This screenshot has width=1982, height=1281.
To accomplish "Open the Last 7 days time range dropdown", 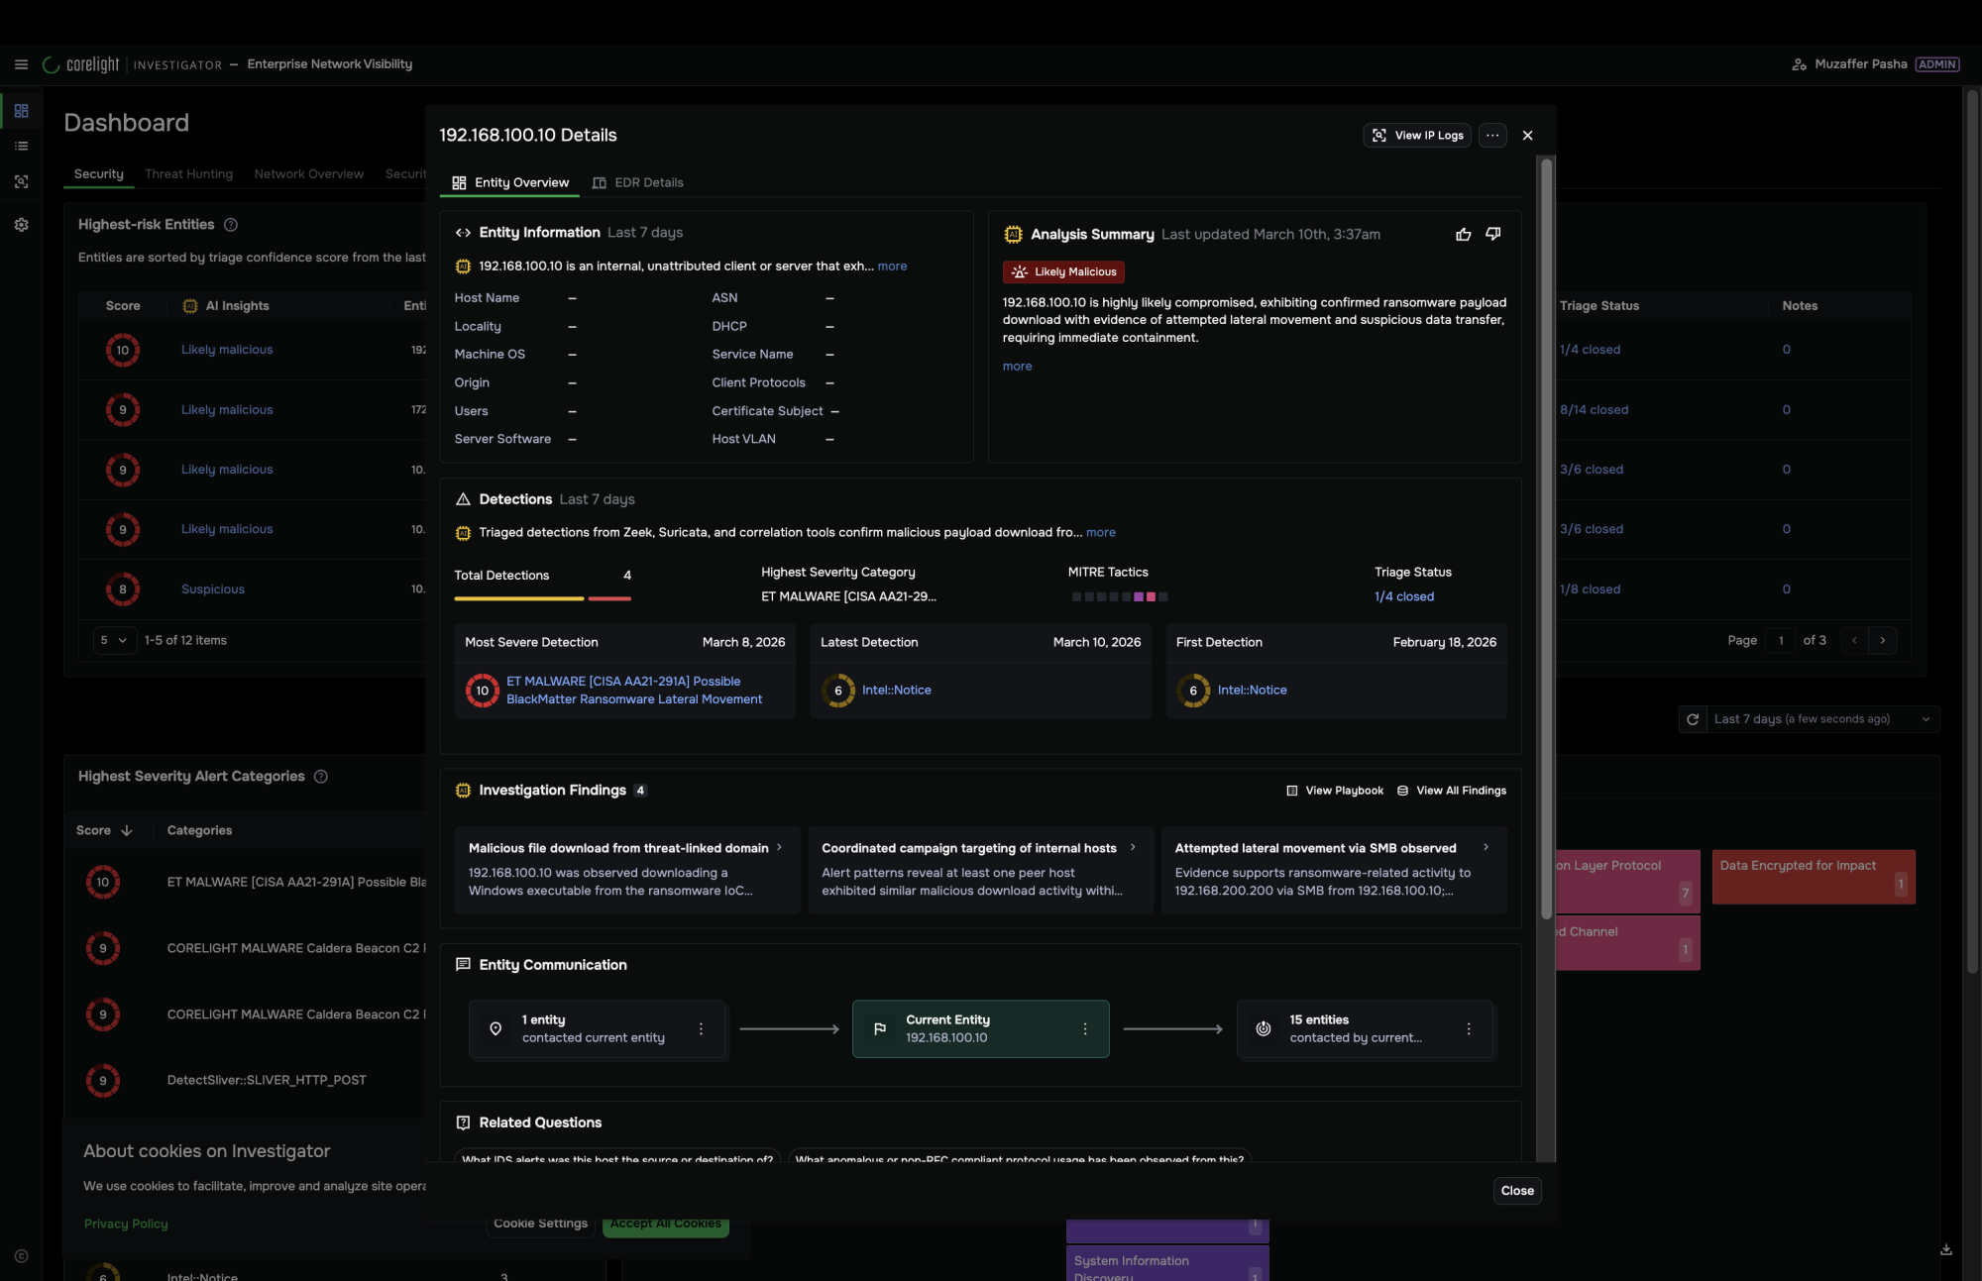I will coord(1821,719).
